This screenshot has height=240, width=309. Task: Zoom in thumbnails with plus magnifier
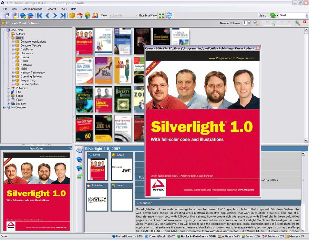(297, 23)
